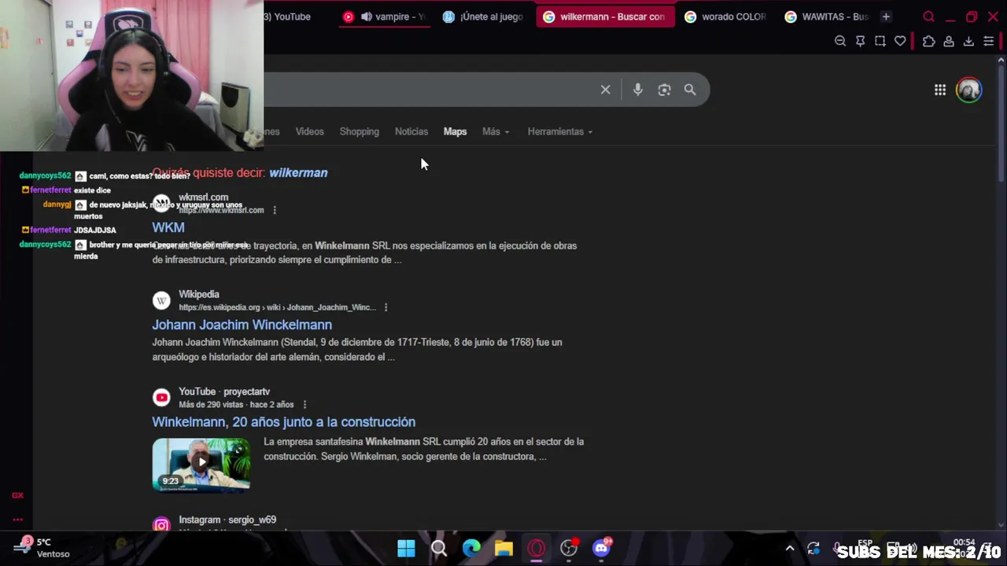The height and width of the screenshot is (566, 1007).
Task: Click the es.wikipedia.org URL breadcrumb
Action: click(x=277, y=307)
